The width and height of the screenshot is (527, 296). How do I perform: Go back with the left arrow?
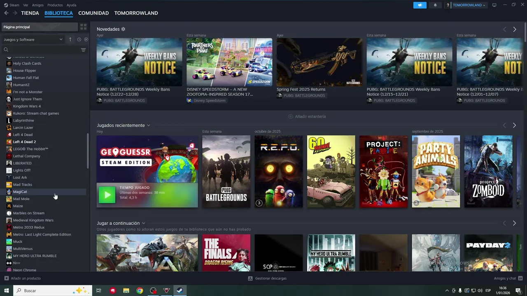coord(6,13)
